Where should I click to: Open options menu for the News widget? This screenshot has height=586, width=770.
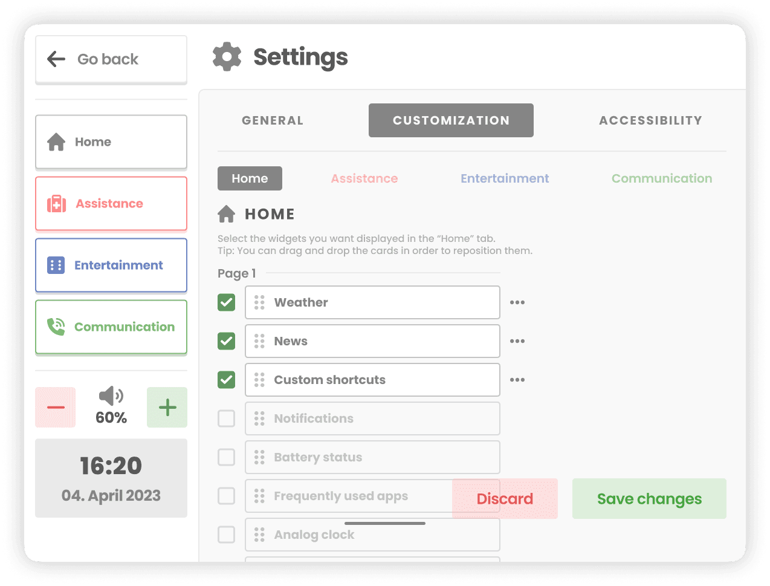(517, 341)
